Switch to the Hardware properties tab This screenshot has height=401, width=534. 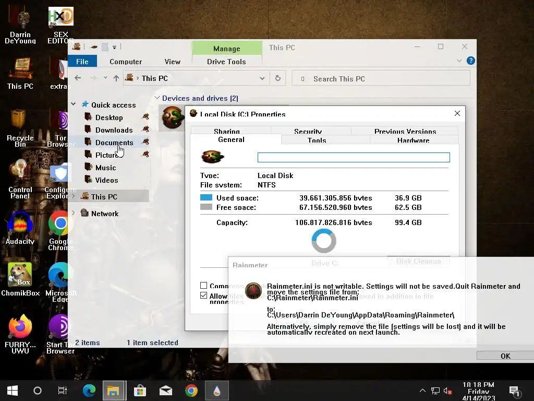click(x=414, y=140)
